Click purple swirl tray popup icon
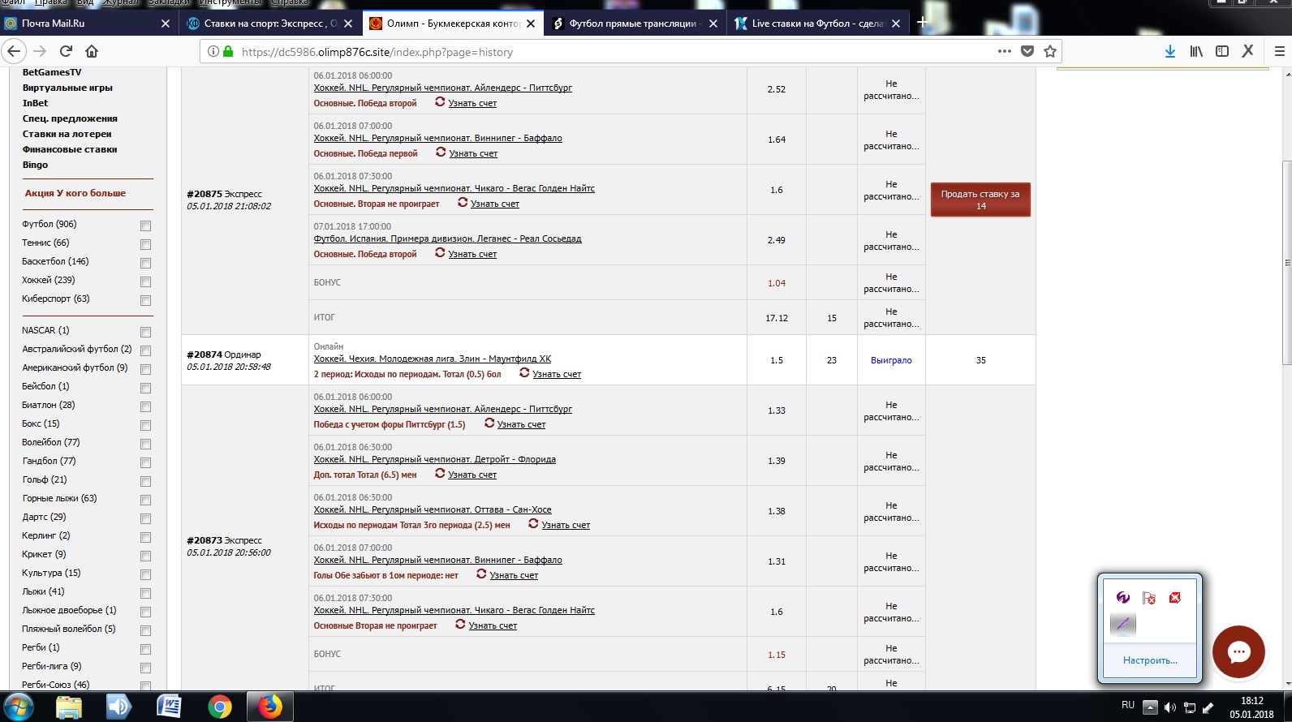 point(1122,598)
